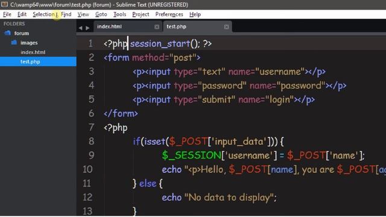Click type="password" in line 4

[210, 86]
